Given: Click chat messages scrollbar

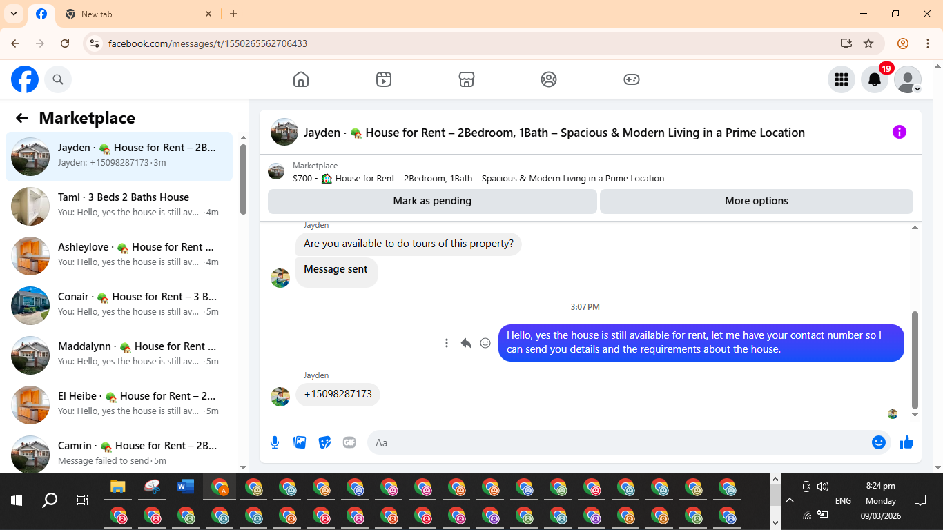Looking at the screenshot, I should coord(915,360).
